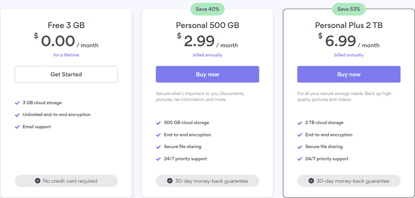415x198 pixels.
Task: Select the Personal 500 GB plan heading
Action: [207, 25]
